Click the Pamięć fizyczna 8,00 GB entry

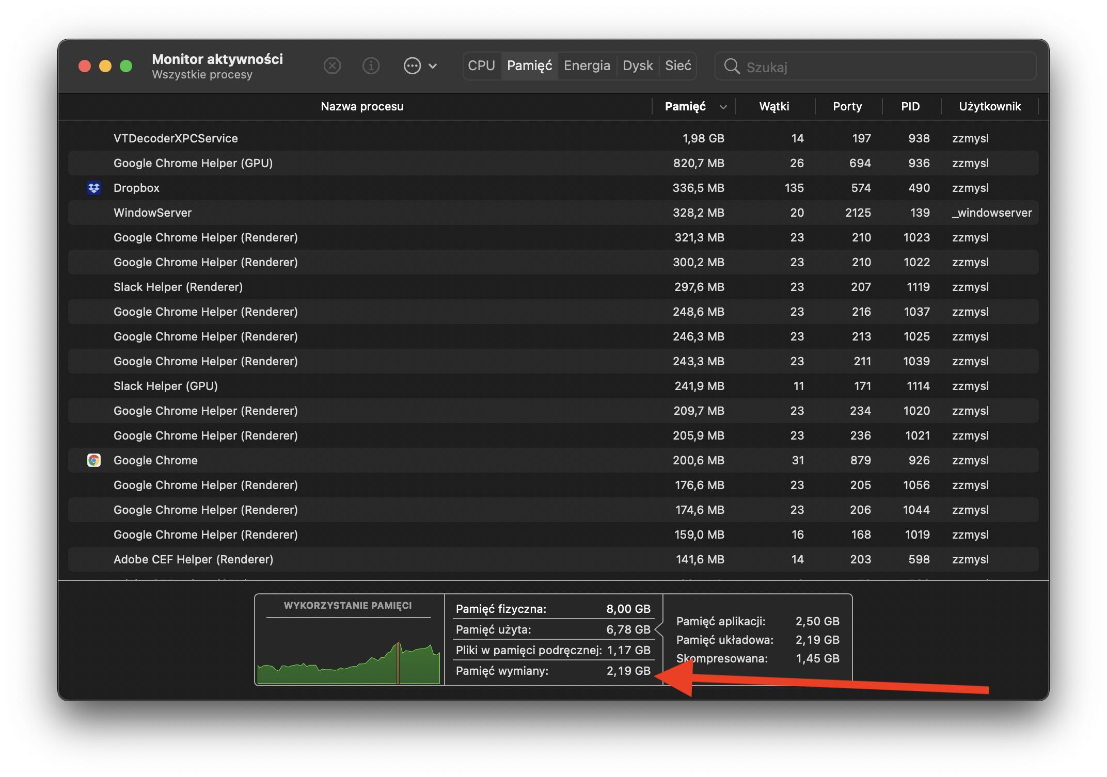tap(553, 609)
